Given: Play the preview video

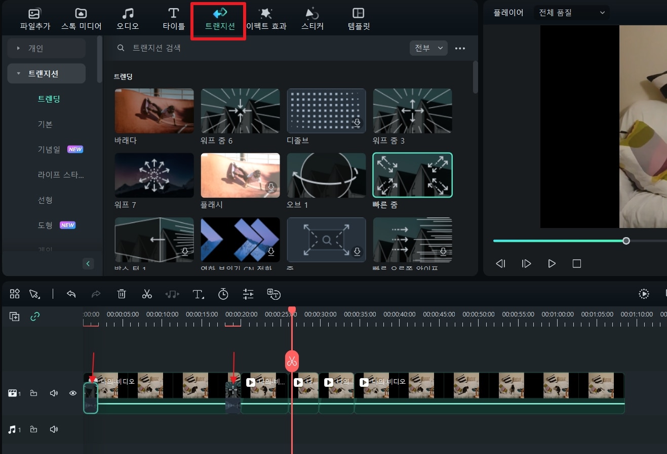Looking at the screenshot, I should click(x=552, y=263).
